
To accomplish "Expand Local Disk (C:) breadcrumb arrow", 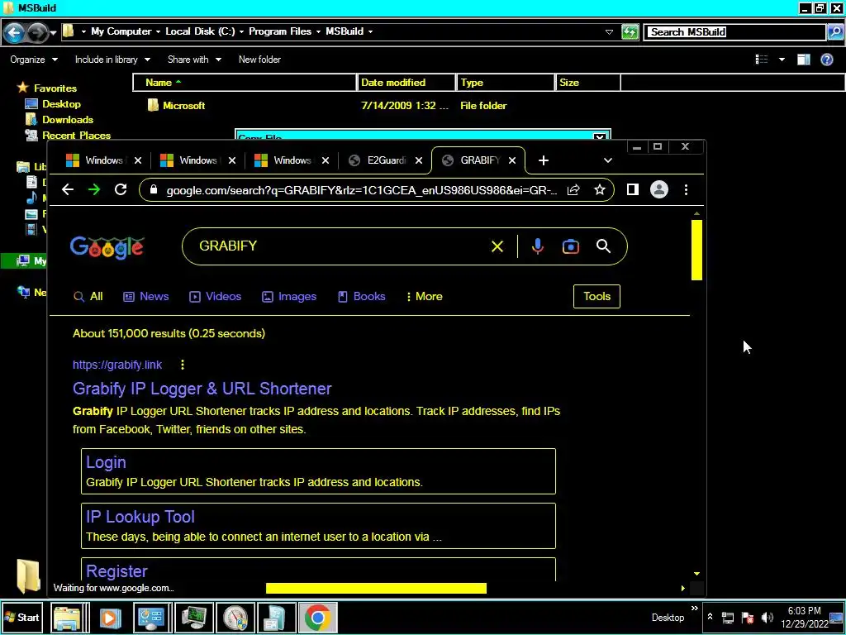I will coord(241,32).
